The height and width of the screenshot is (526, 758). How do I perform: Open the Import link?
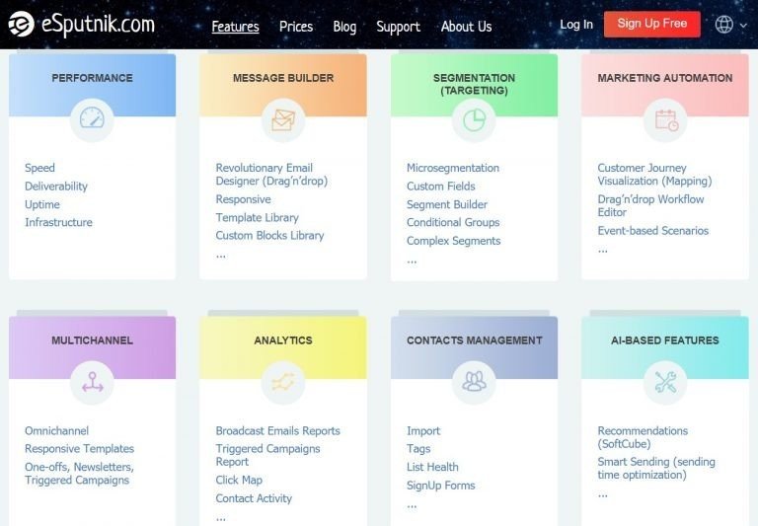pos(423,430)
